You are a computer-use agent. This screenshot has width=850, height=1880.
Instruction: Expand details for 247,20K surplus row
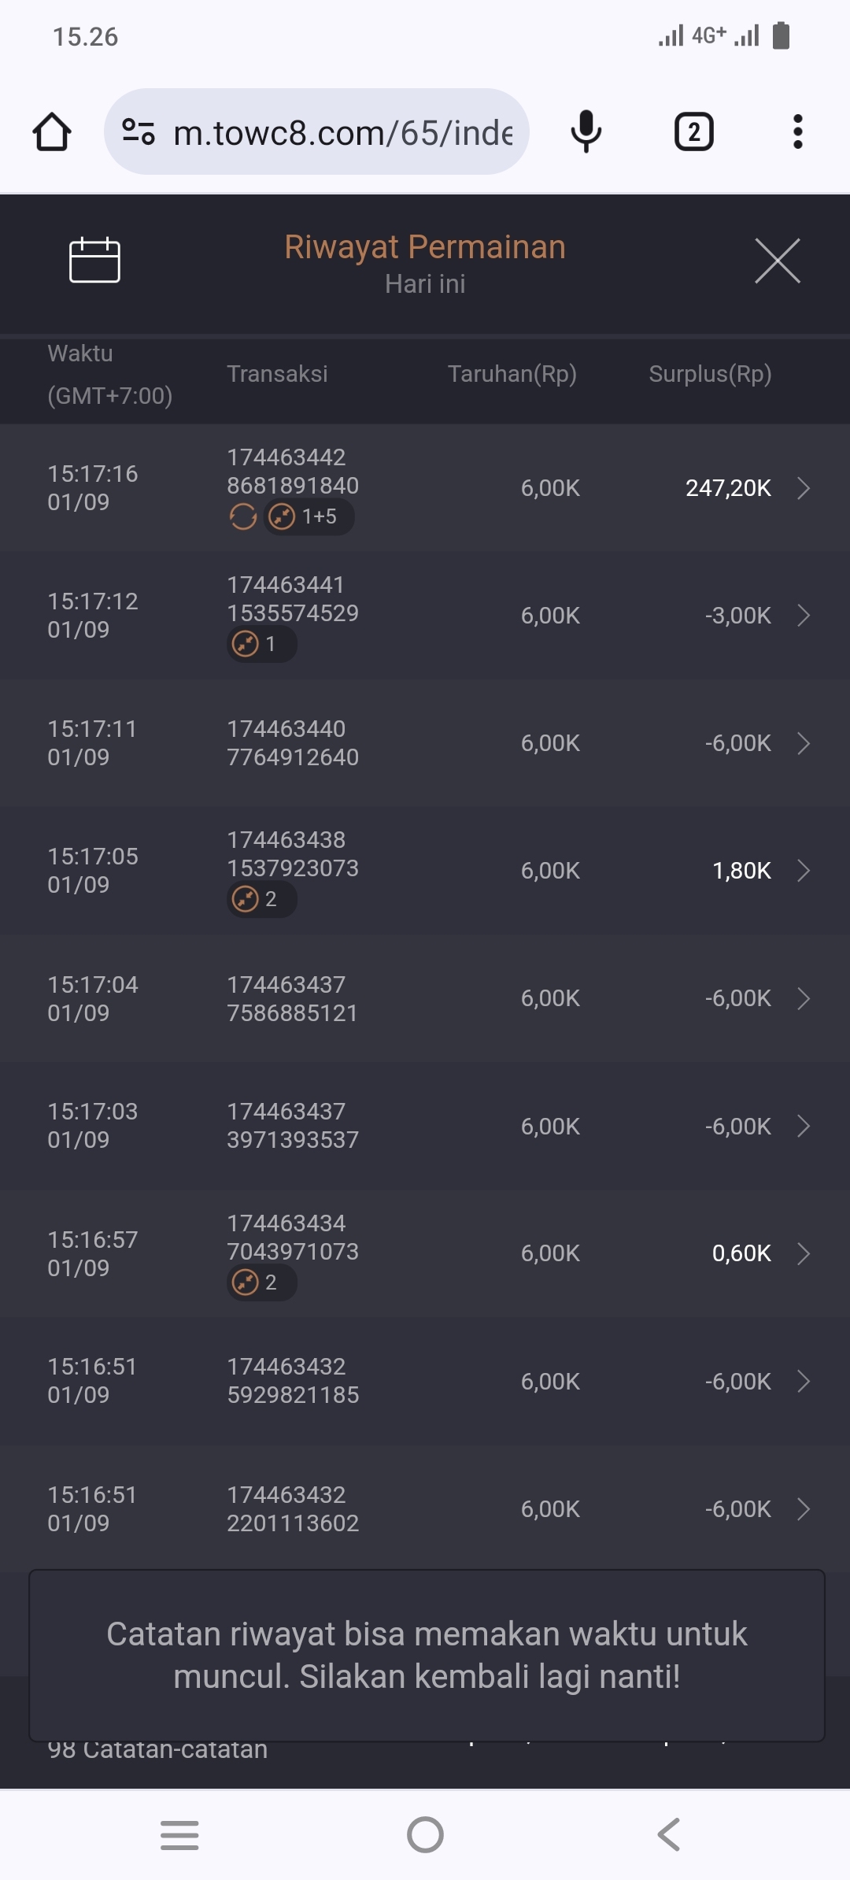pyautogui.click(x=803, y=488)
